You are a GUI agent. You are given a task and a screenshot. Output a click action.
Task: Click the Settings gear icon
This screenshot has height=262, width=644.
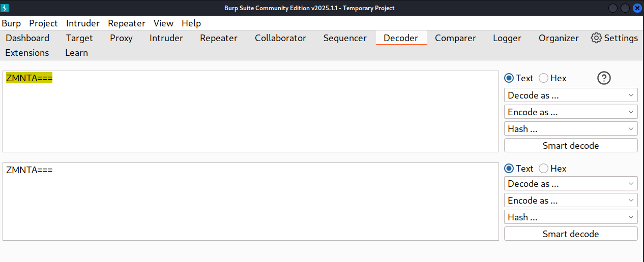click(596, 38)
